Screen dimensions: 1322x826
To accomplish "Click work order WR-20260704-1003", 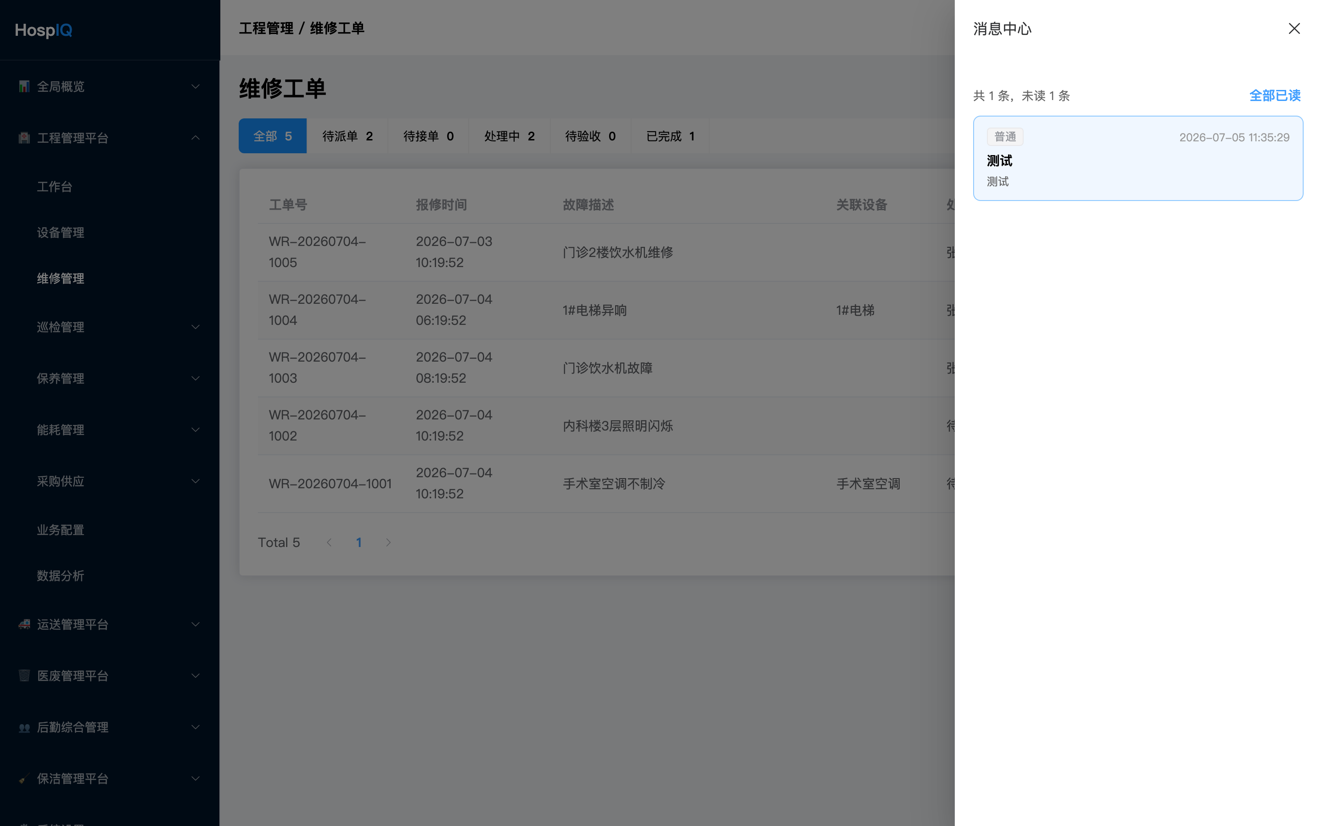I will (317, 368).
